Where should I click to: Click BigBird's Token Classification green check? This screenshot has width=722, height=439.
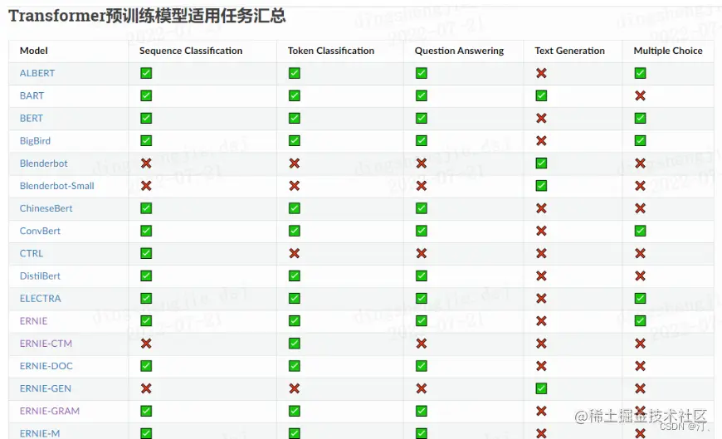[x=295, y=141]
